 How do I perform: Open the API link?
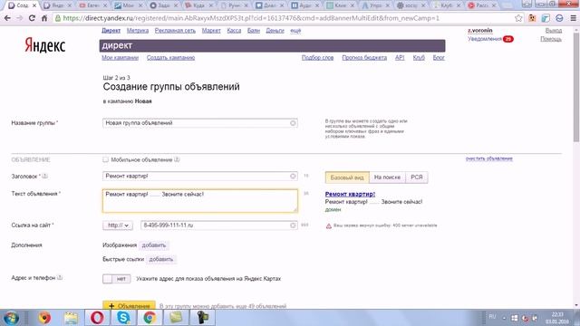point(400,58)
